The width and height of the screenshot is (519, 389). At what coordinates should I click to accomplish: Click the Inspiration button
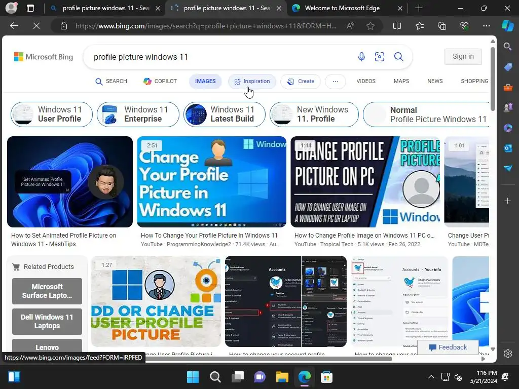(x=252, y=82)
